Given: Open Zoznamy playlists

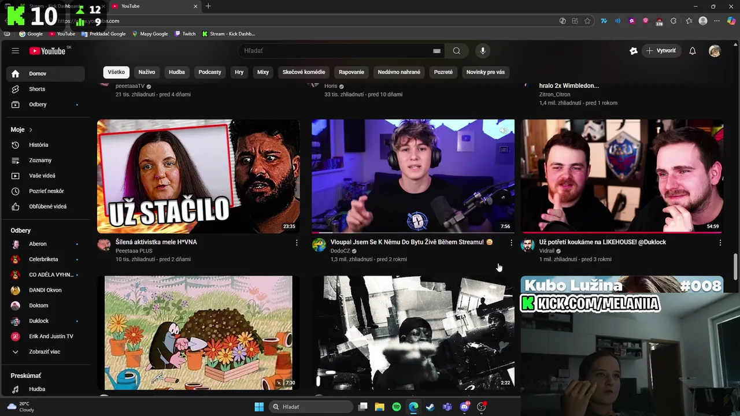Looking at the screenshot, I should (45, 160).
